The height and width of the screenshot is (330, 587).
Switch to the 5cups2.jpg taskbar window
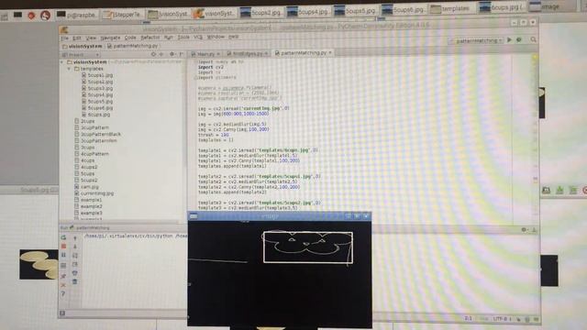click(x=260, y=12)
